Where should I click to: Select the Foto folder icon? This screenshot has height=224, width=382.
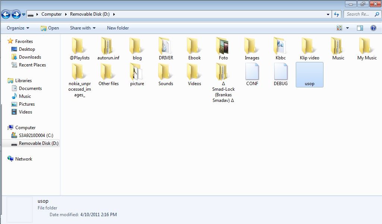(223, 46)
